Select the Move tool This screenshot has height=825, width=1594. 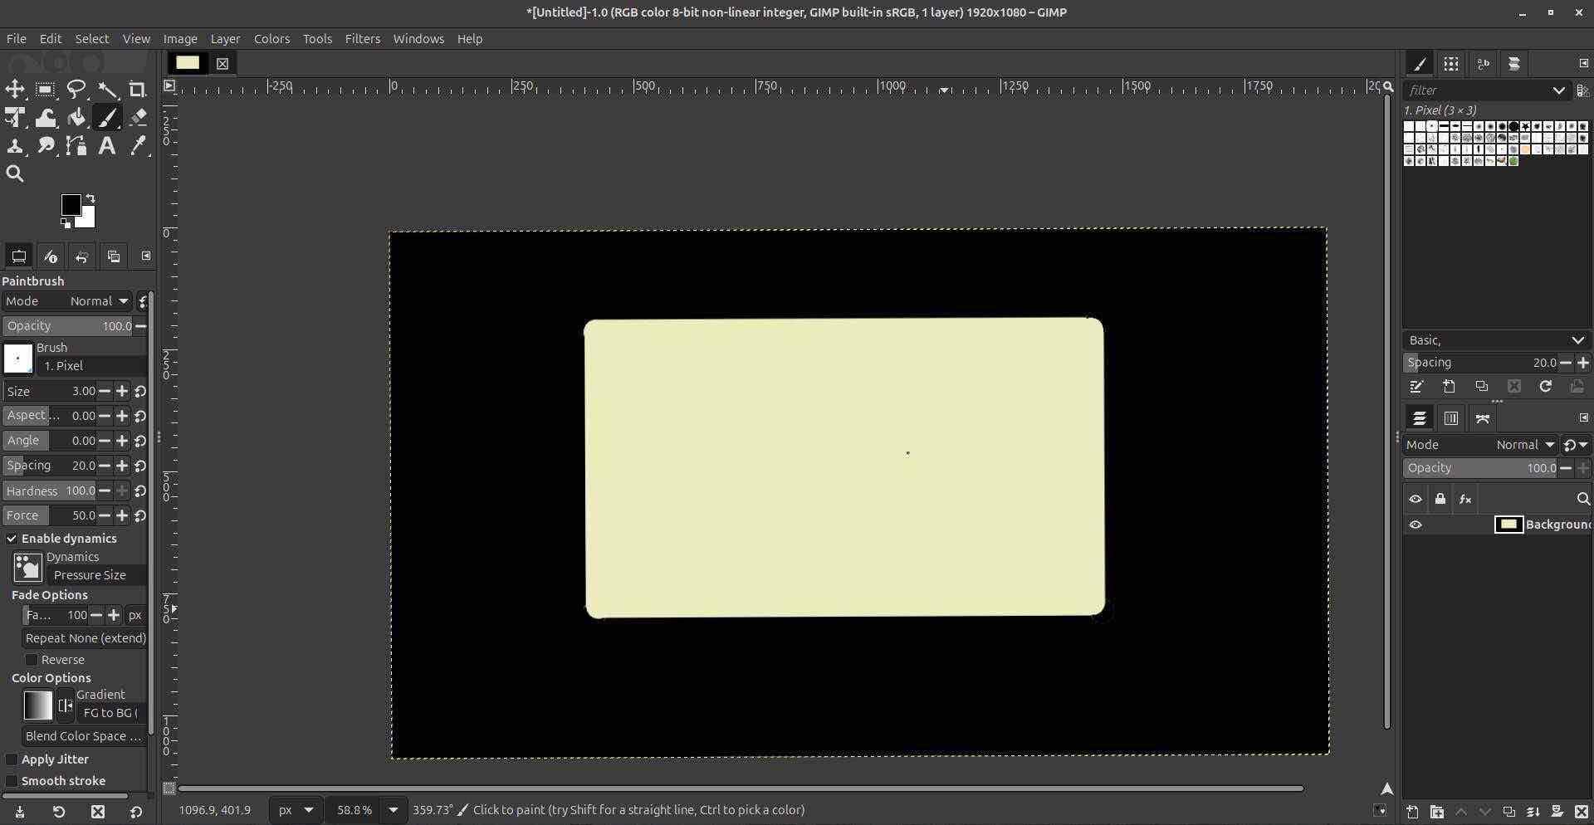[15, 90]
